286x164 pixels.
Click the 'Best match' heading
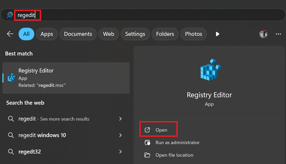coord(19,54)
